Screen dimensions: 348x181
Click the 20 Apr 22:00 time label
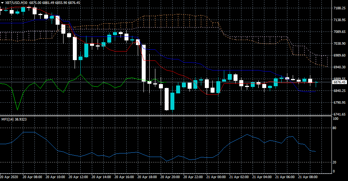click(193, 177)
